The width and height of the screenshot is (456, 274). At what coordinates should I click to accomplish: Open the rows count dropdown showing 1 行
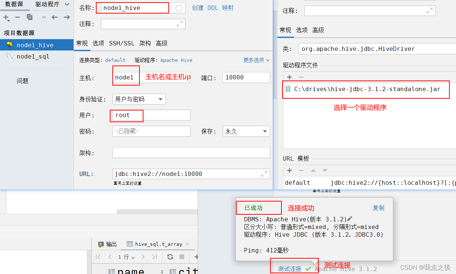tap(127, 257)
